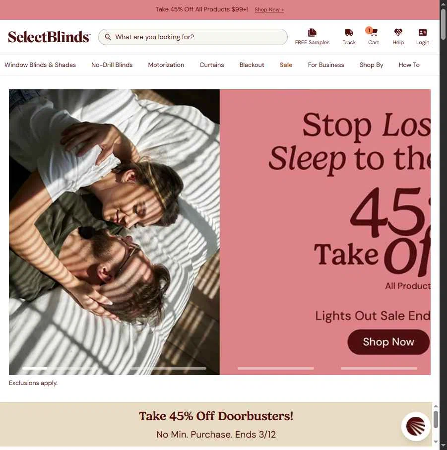
Task: Expand the Window Blinds & Shades menu
Action: tap(40, 65)
